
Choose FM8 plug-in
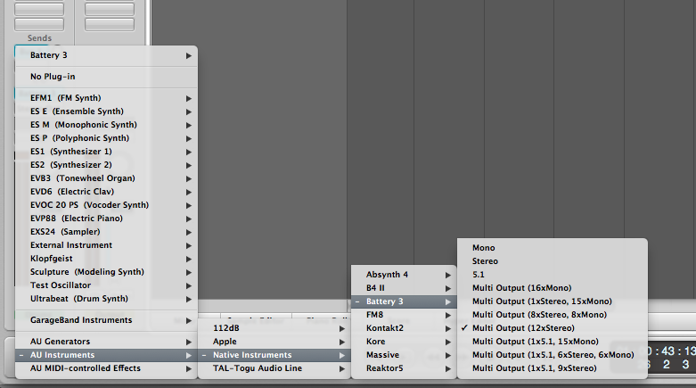coord(404,315)
